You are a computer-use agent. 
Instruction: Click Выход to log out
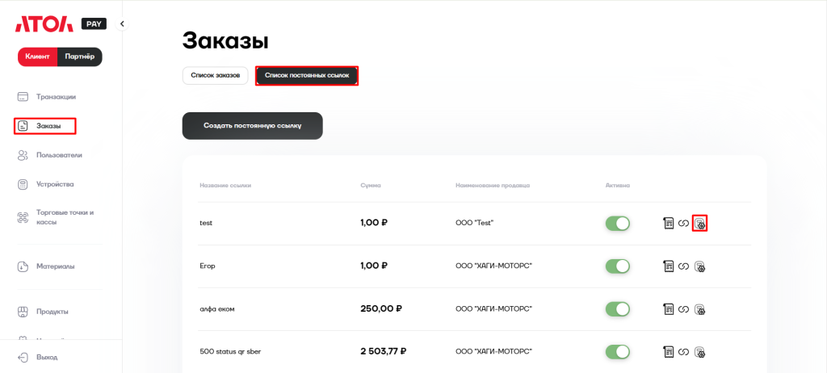coord(47,357)
